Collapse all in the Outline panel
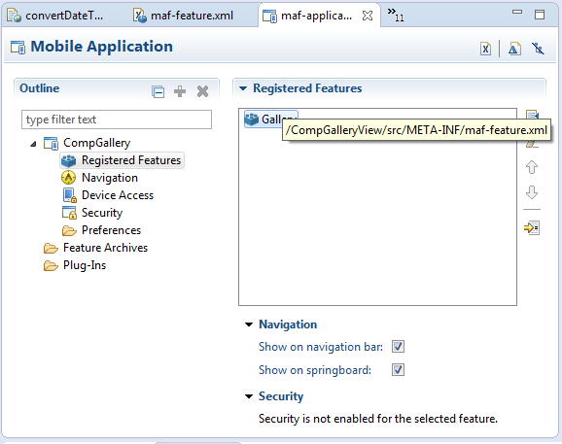The width and height of the screenshot is (562, 444). click(158, 91)
